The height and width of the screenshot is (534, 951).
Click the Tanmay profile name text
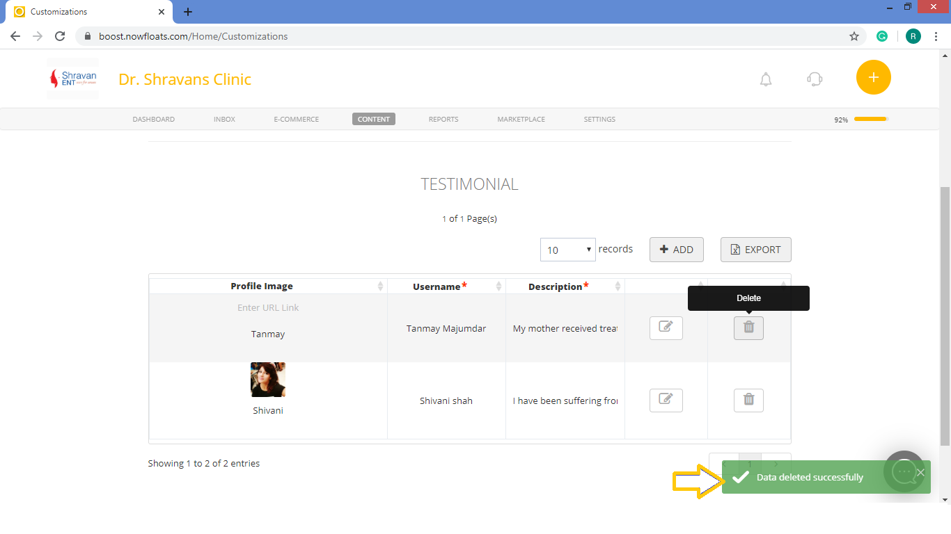[x=268, y=334]
